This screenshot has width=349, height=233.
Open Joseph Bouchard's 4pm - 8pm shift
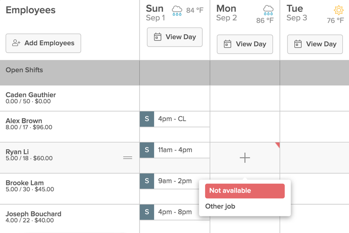coord(170,212)
